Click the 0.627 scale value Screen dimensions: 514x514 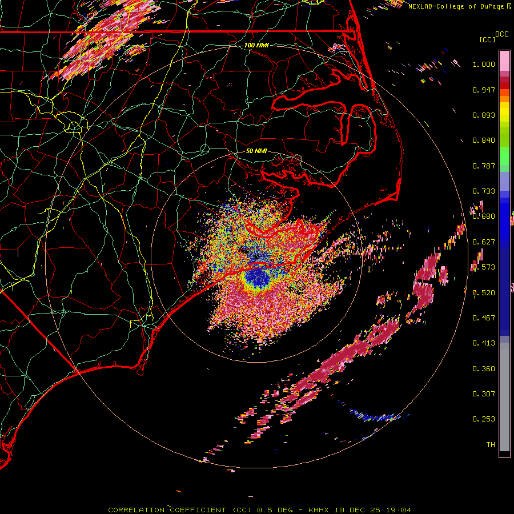point(484,242)
